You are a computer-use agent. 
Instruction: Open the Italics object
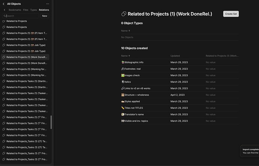coord(128,82)
